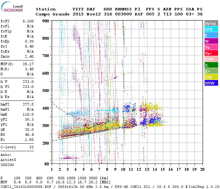Image resolution: width=220 pixels, height=189 pixels.
Task: Click the h`Es label
Action: [5, 97]
